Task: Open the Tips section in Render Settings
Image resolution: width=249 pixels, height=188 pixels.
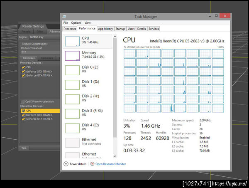Action: (x=24, y=148)
